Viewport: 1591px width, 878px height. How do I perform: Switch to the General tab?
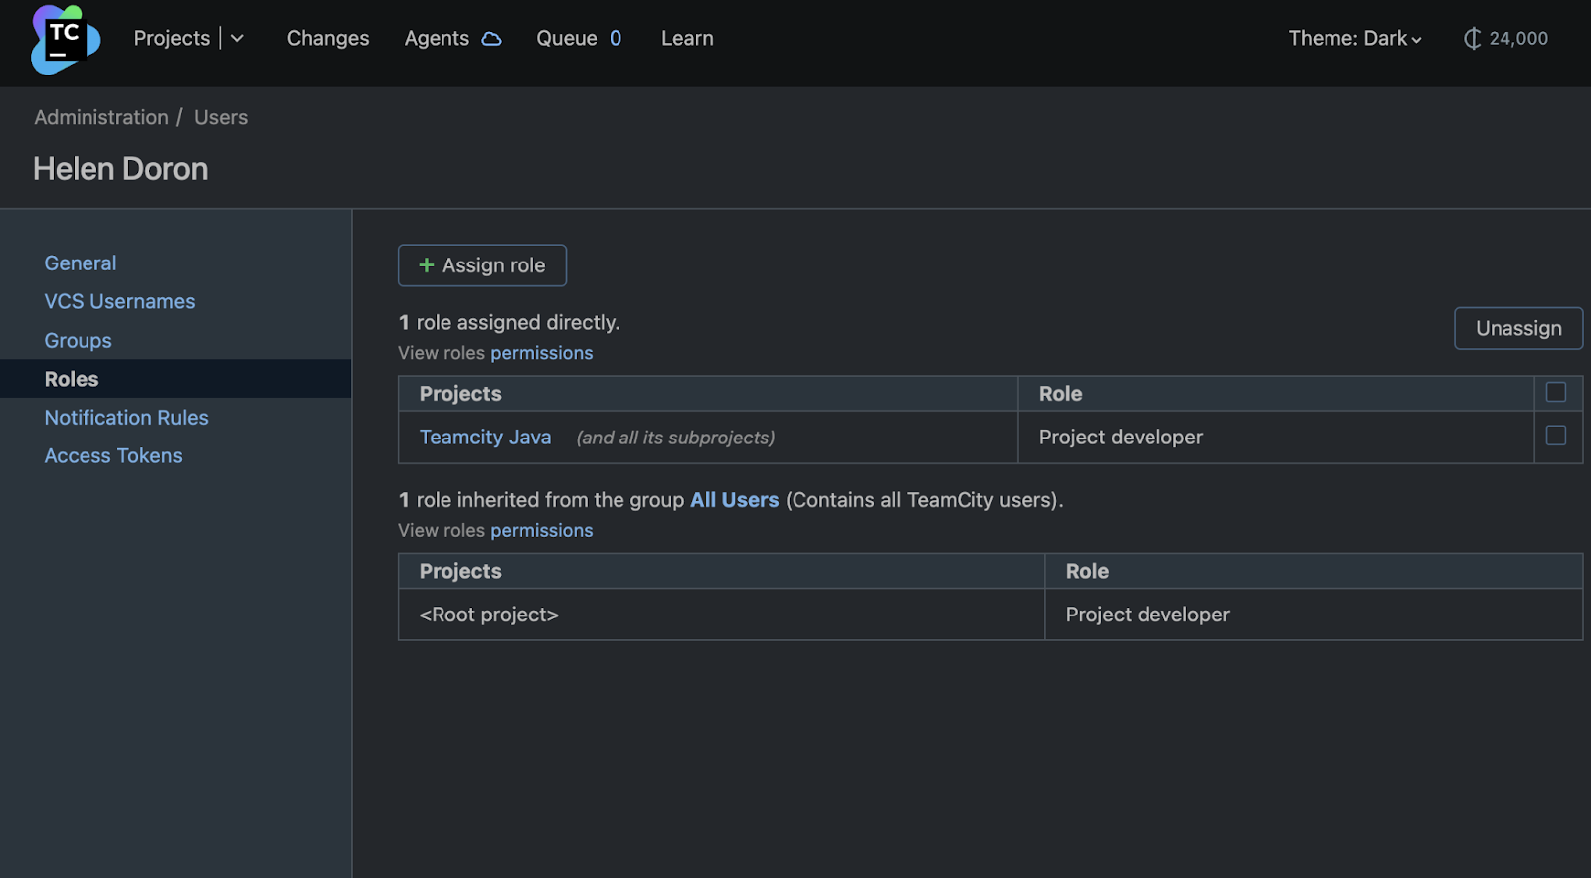pos(81,263)
